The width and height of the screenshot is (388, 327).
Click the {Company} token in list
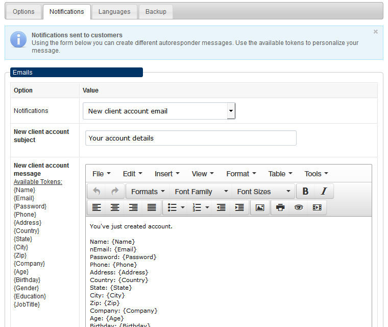30,264
